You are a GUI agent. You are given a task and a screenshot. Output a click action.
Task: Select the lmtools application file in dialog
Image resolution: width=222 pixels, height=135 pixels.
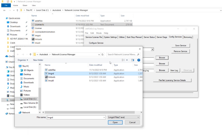[52, 77]
